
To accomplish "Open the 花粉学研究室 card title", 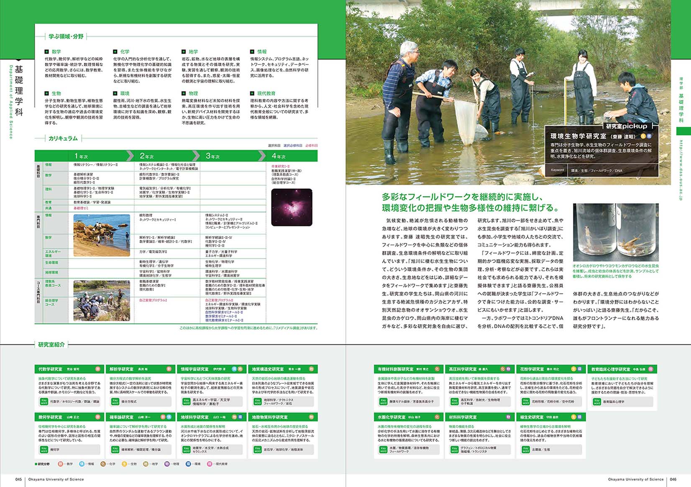I will tap(532, 369).
